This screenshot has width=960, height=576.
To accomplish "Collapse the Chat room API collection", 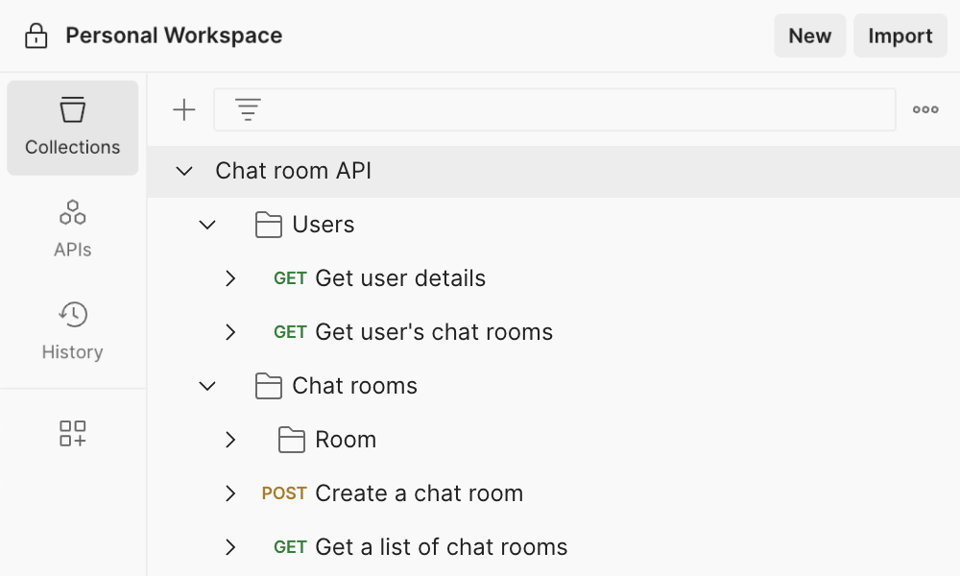I will (x=184, y=171).
